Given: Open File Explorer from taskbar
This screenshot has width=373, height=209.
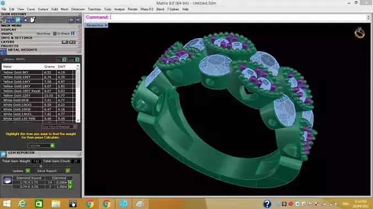Looking at the screenshot, I should point(56,204).
